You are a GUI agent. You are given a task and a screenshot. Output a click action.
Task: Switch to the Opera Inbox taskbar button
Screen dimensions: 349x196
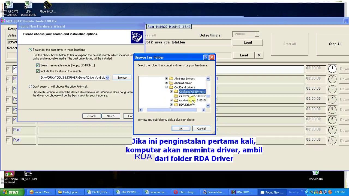tap(186, 192)
